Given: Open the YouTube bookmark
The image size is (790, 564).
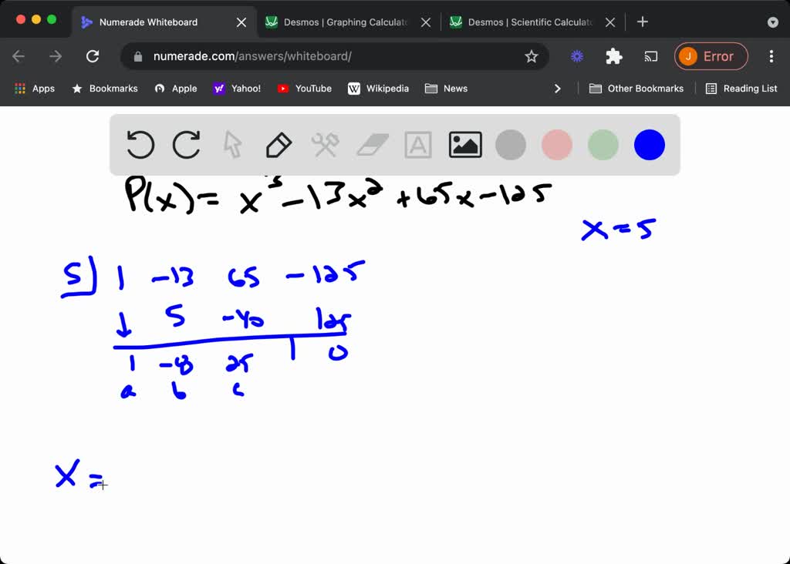Looking at the screenshot, I should coord(304,88).
